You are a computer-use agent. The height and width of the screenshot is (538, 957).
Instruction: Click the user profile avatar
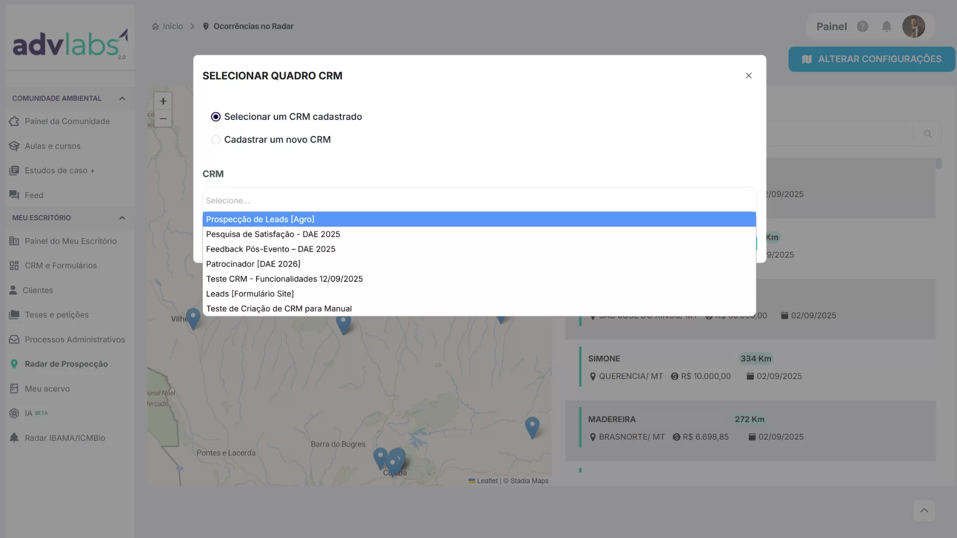click(913, 26)
